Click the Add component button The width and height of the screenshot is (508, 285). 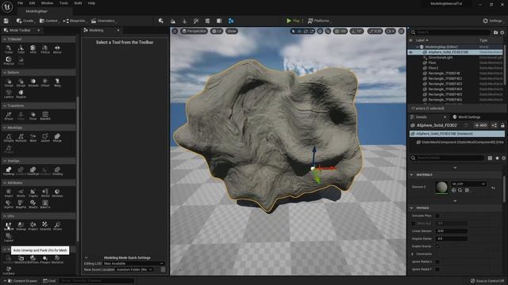[481, 125]
